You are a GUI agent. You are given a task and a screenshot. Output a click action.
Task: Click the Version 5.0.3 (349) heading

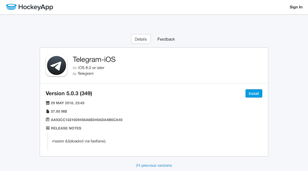(69, 93)
